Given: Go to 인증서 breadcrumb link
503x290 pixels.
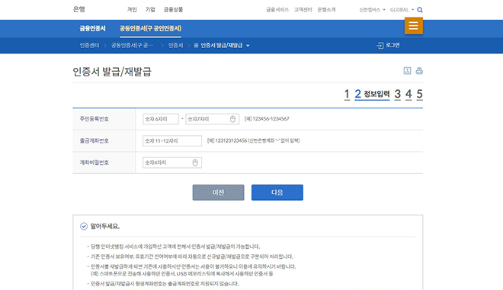Looking at the screenshot, I should (x=175, y=46).
